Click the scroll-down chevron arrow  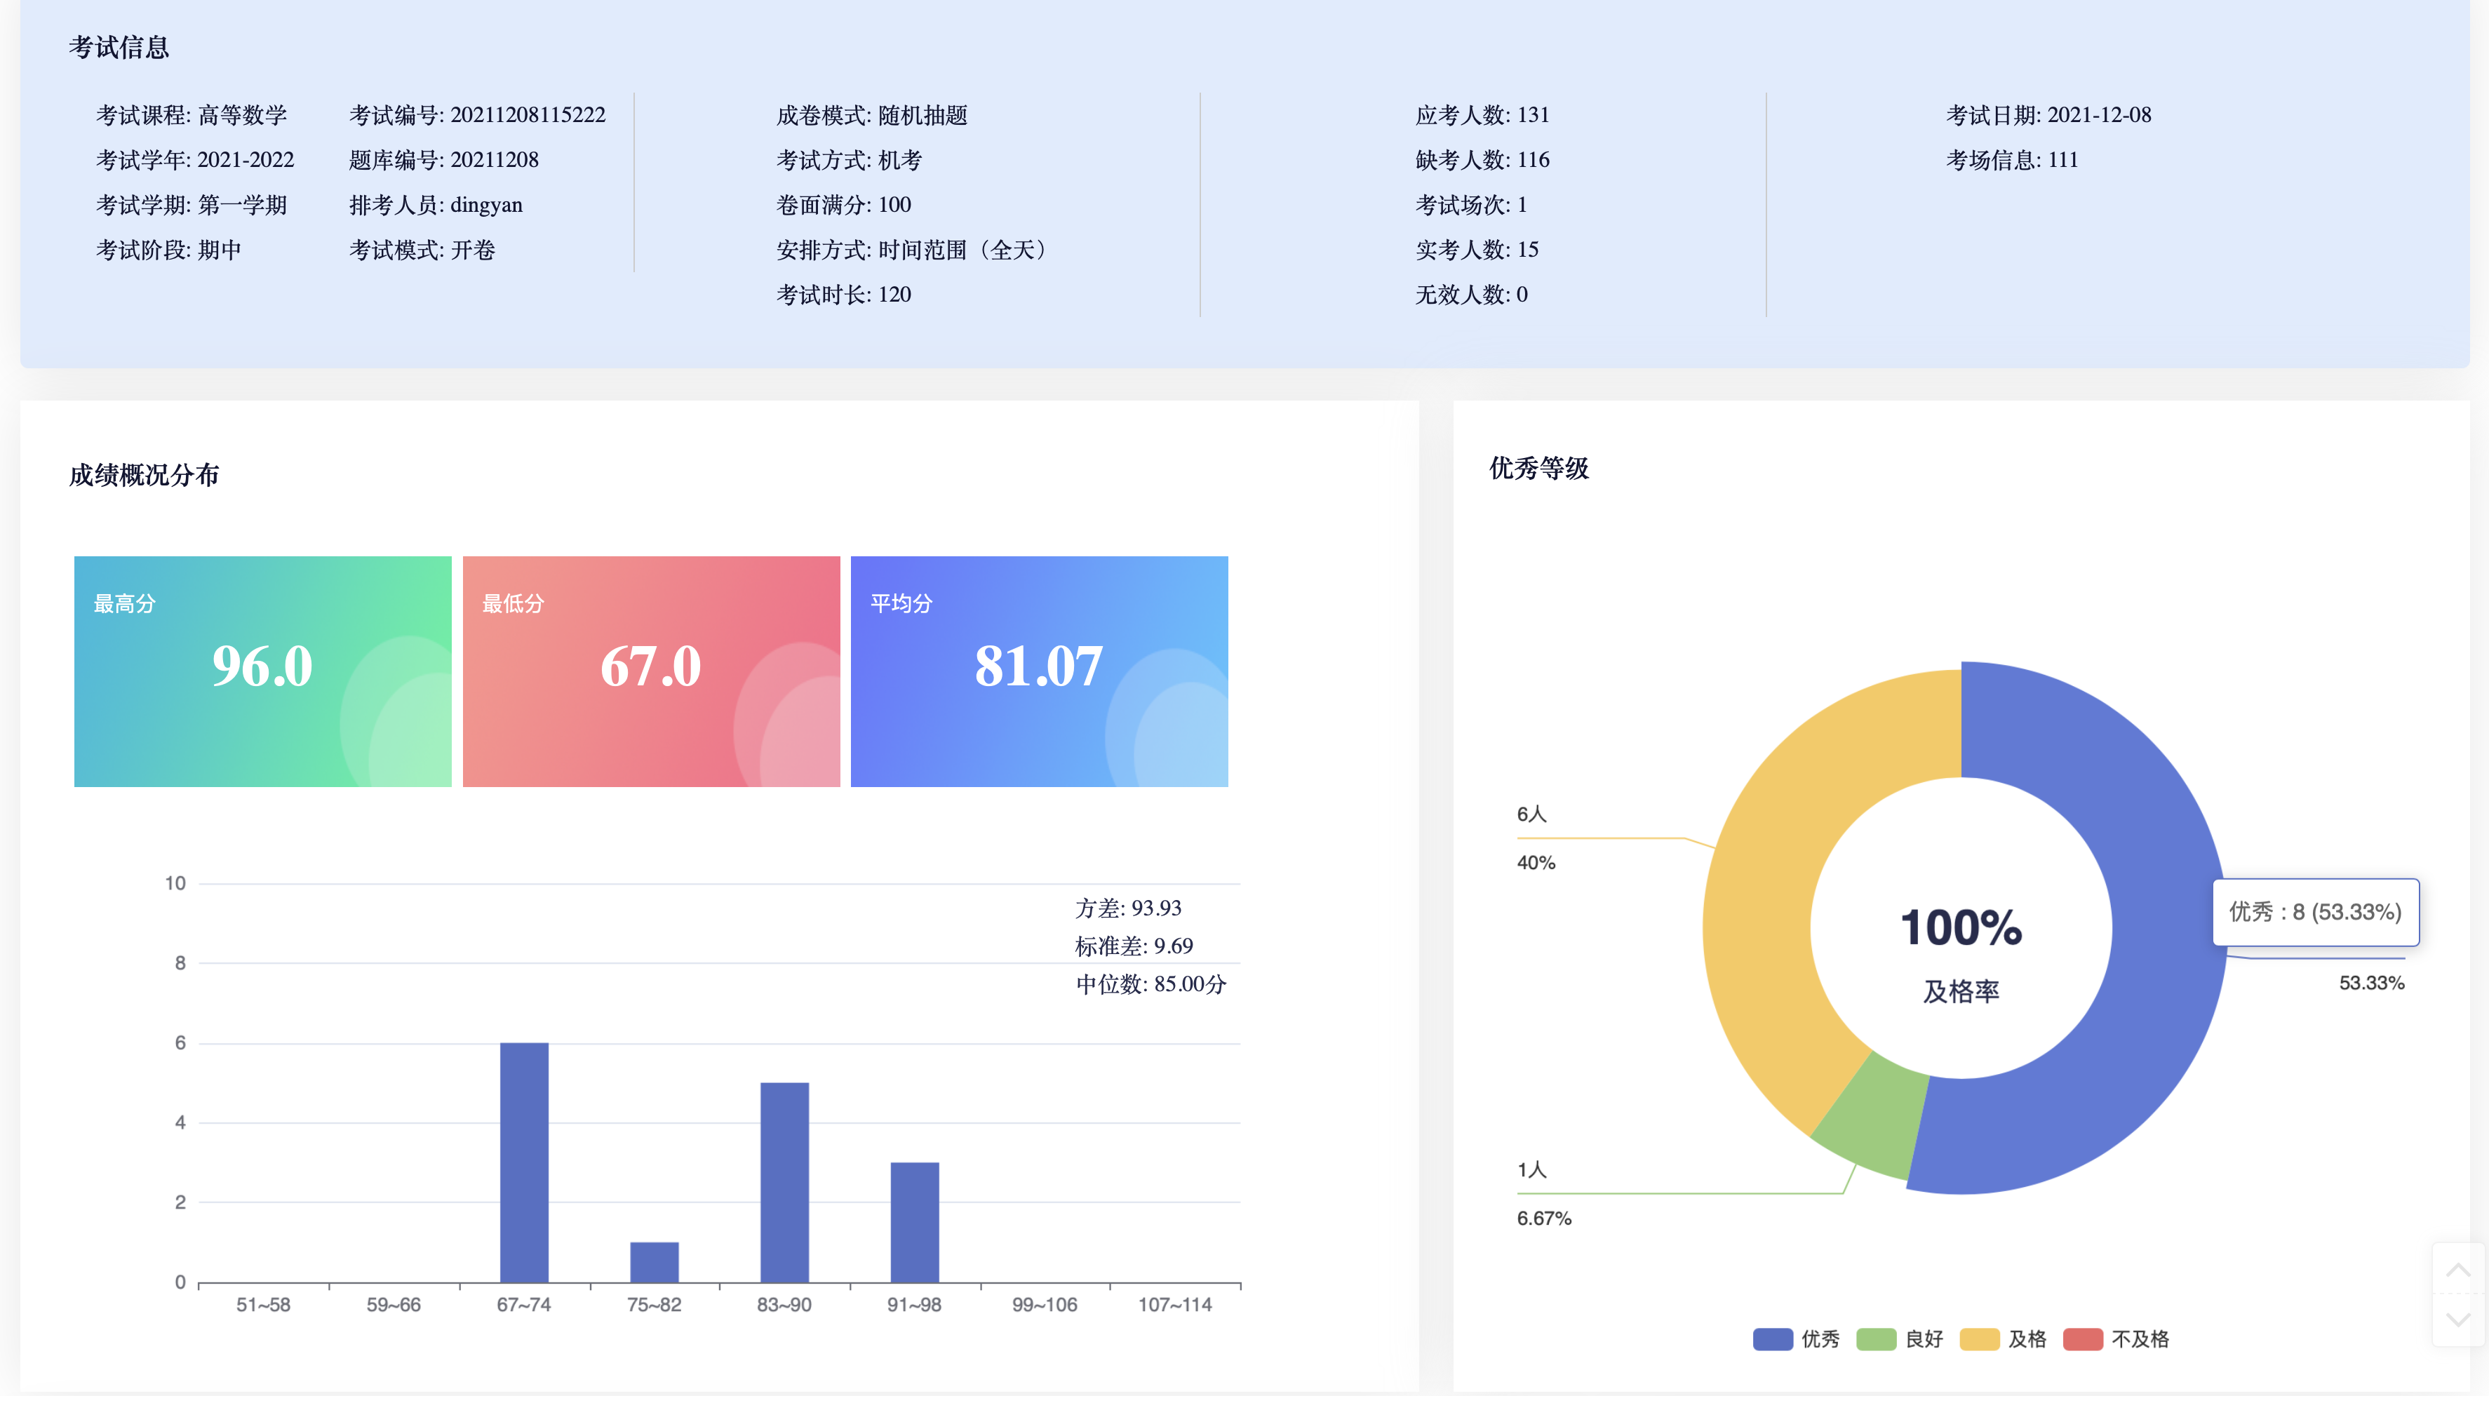[2457, 1320]
